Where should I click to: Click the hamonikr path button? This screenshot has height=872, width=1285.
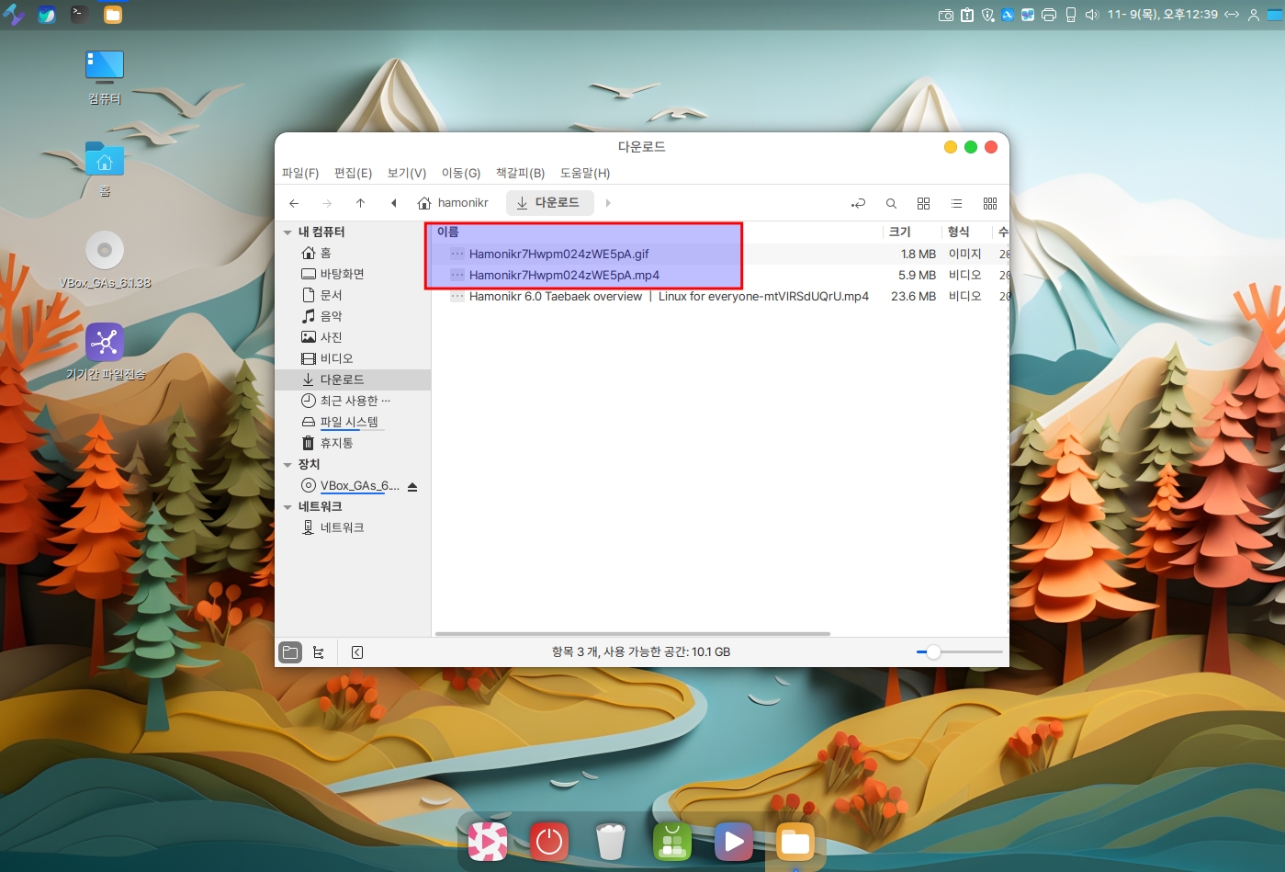click(x=454, y=203)
